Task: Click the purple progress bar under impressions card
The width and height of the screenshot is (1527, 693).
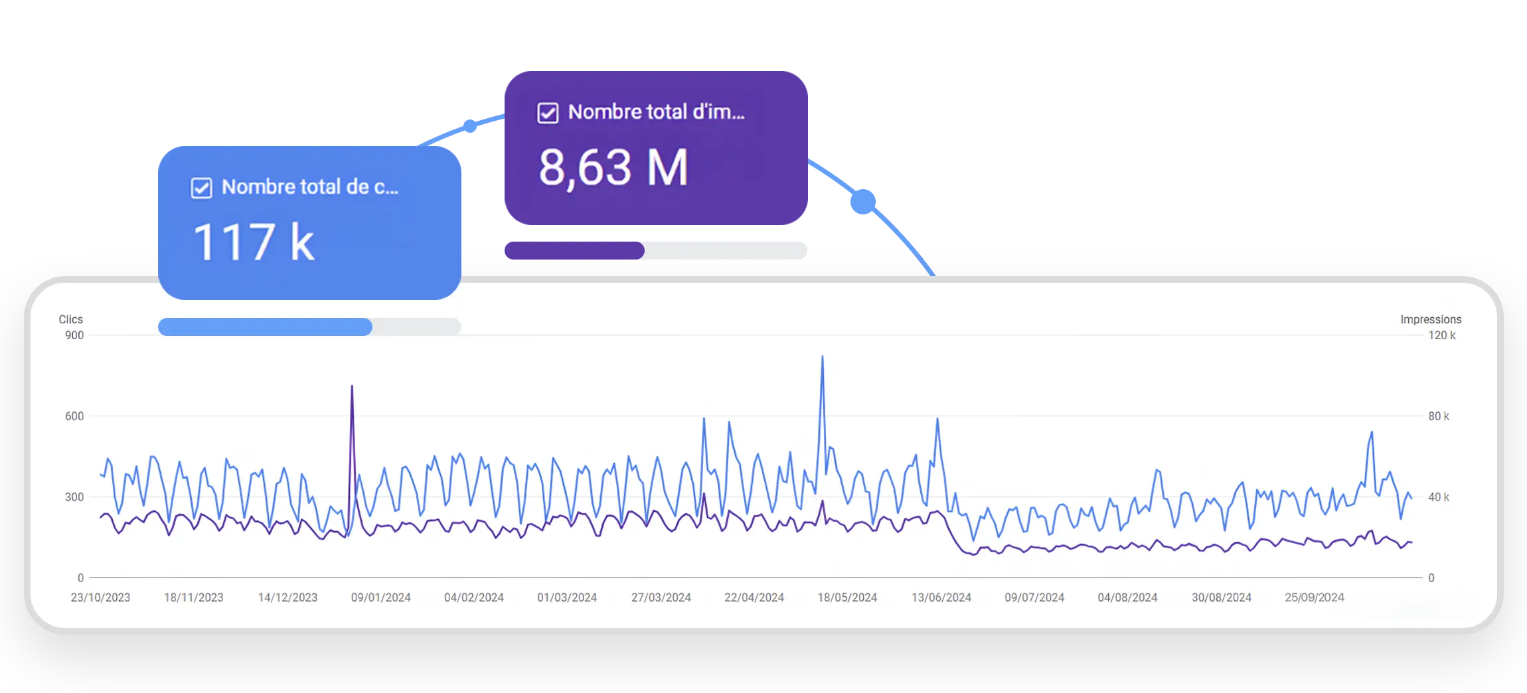Action: pyautogui.click(x=656, y=250)
